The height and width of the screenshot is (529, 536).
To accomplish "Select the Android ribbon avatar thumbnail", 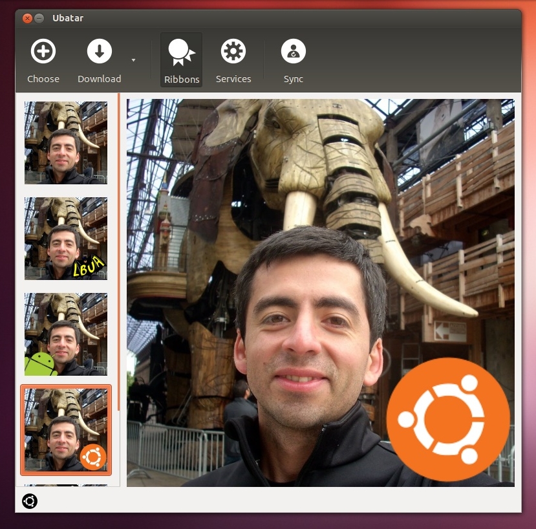I will point(66,334).
